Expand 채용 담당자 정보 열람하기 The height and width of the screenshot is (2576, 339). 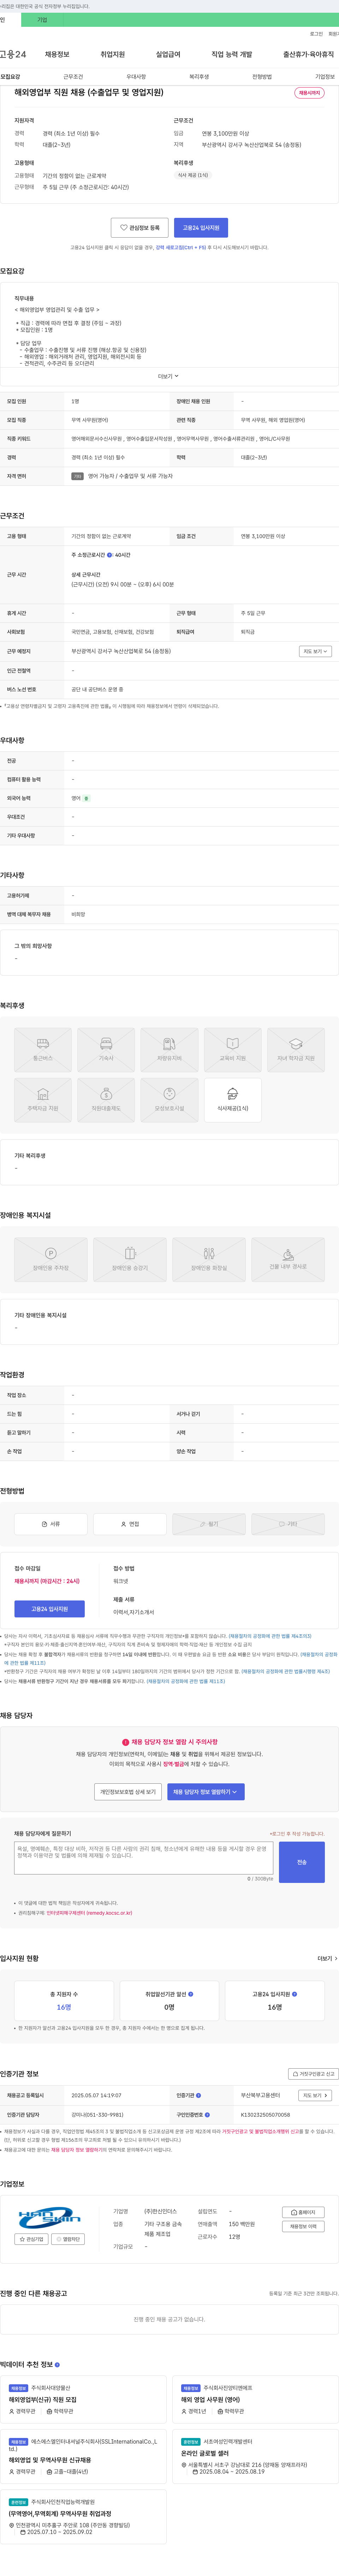[x=206, y=1792]
